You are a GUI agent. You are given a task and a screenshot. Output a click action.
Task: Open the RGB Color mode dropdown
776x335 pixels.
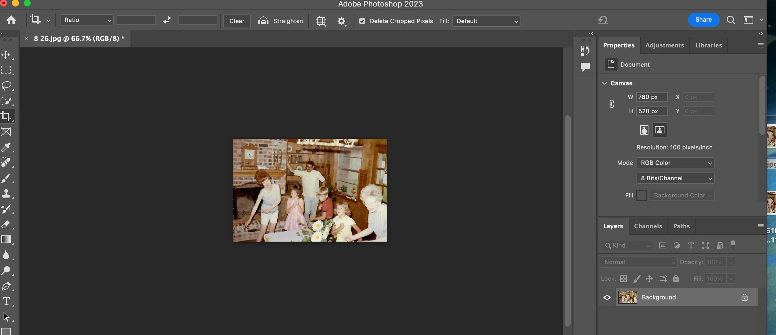click(x=675, y=163)
